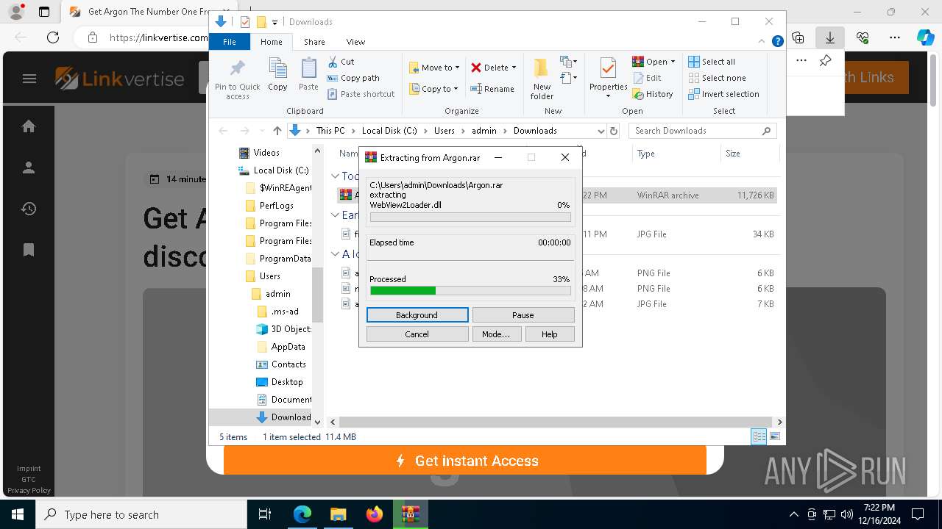Switch to large icons view in status bar

pos(774,436)
